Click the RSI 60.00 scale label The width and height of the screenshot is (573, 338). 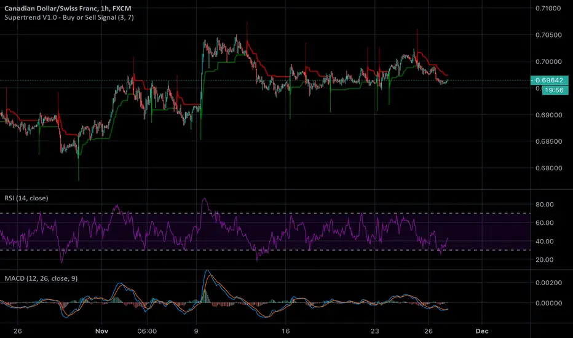tap(545, 223)
